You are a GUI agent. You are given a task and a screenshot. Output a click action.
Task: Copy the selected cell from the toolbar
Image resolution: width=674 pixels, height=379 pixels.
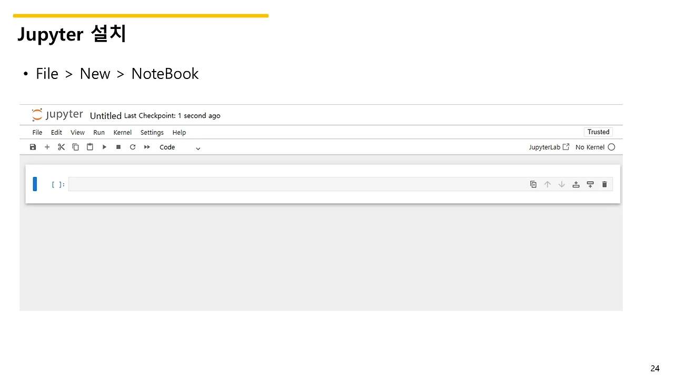(x=75, y=147)
